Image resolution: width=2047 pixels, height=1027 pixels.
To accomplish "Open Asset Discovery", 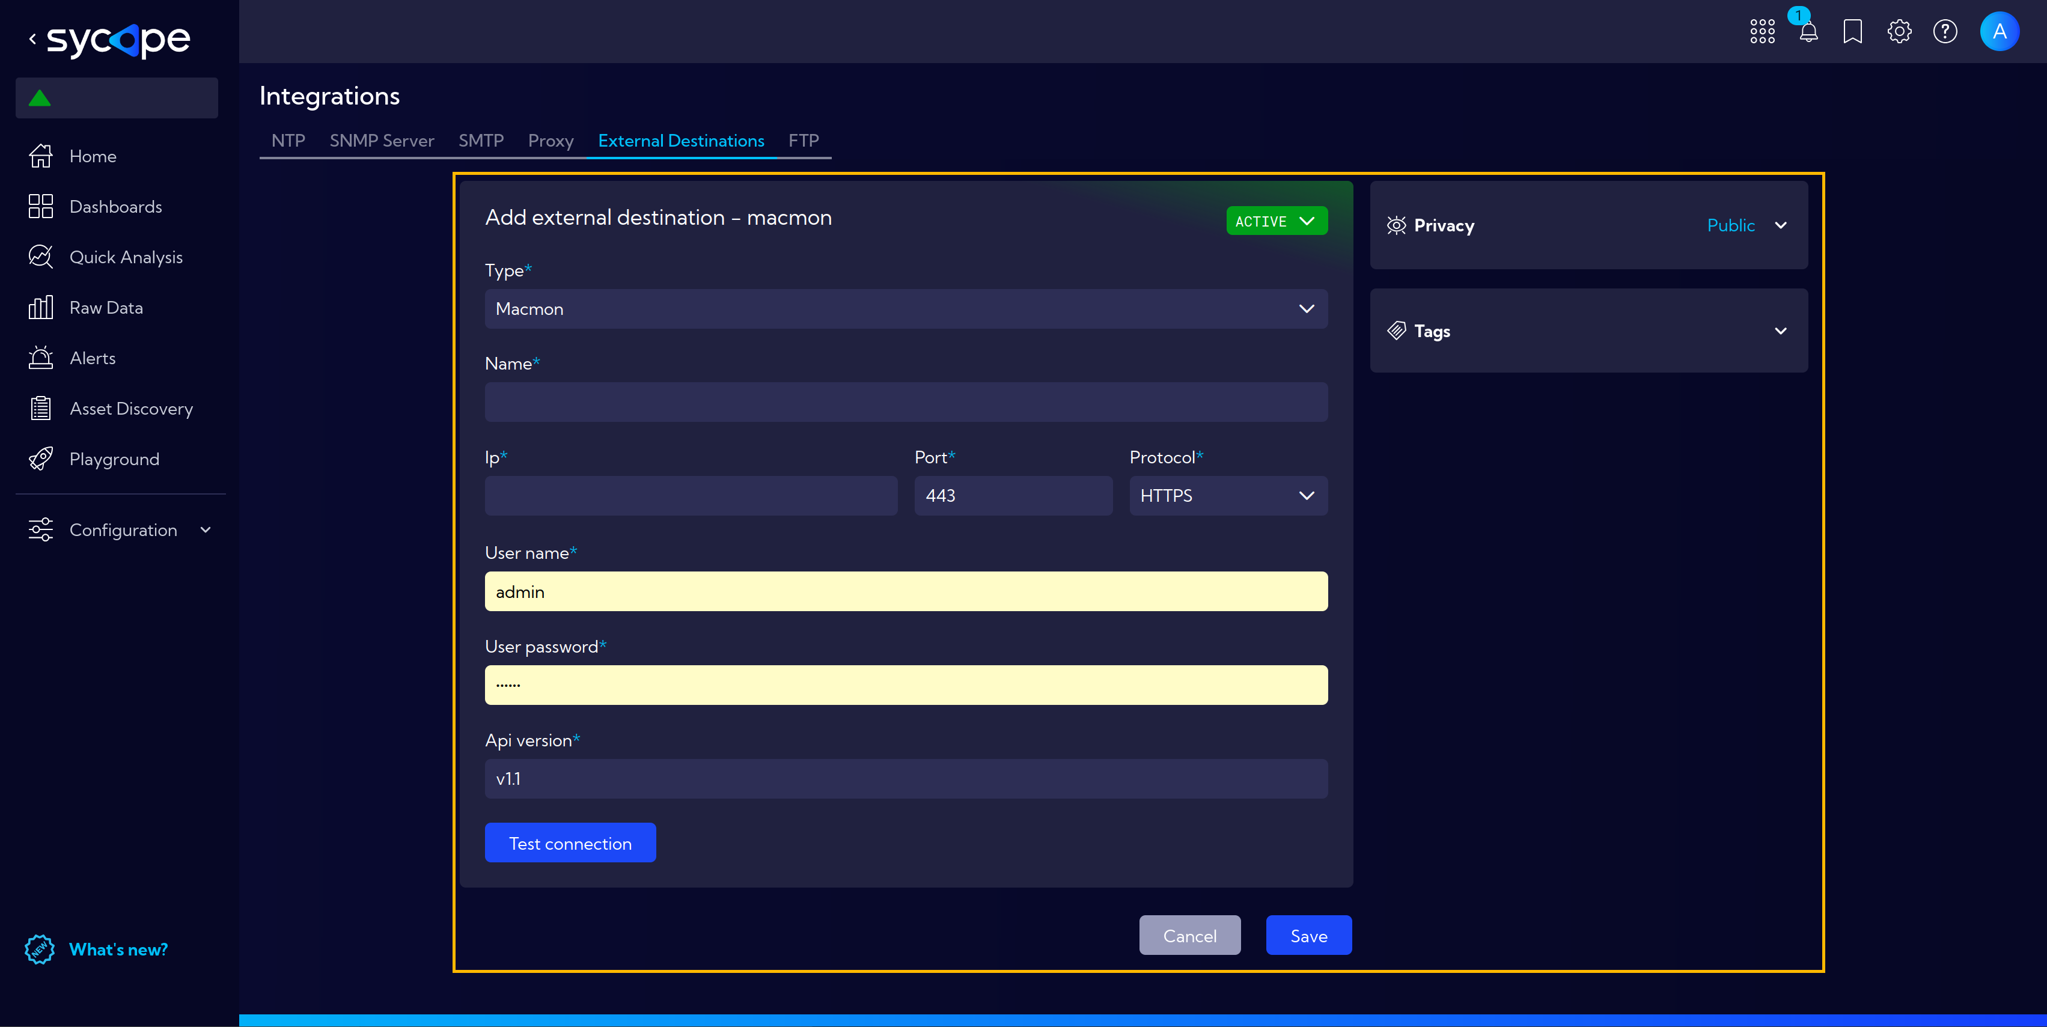I will pyautogui.click(x=132, y=409).
